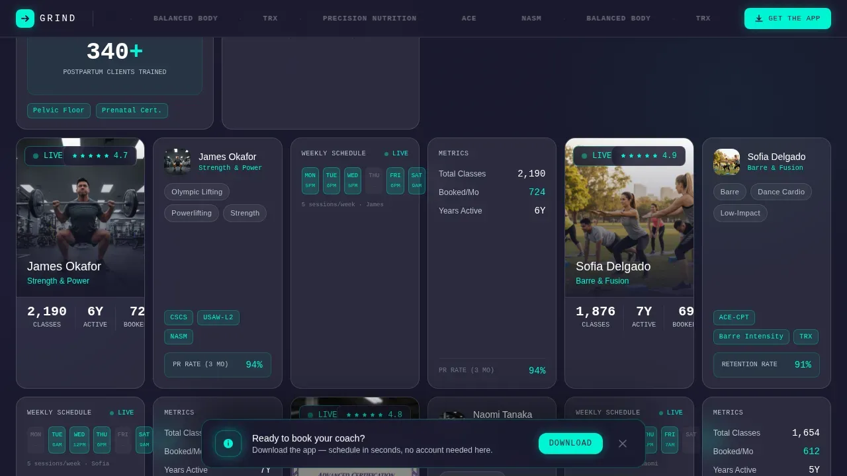Click the Powerlifting specialty chip
Viewport: 847px width, 476px height.
[191, 213]
